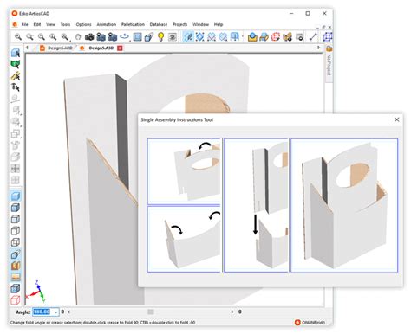Choose the transparent wireframe cube view mode
Image resolution: width=411 pixels, height=334 pixels.
16,242
